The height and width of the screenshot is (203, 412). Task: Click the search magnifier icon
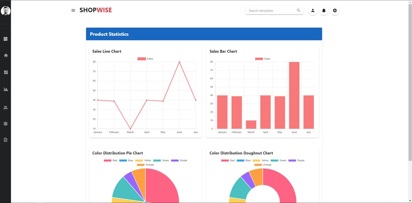[x=299, y=10]
